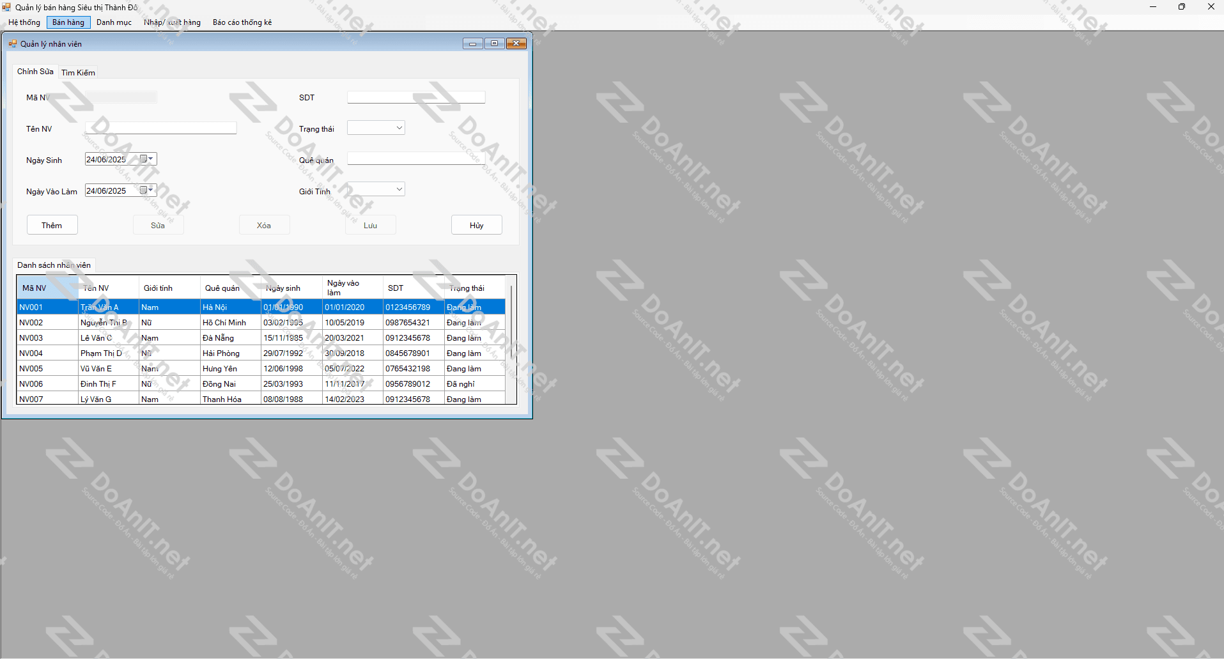Click start date 11/11/2017 cell
Screen dimensions: 1224x659
coord(353,384)
